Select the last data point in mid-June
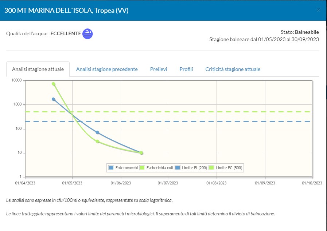 (141, 153)
